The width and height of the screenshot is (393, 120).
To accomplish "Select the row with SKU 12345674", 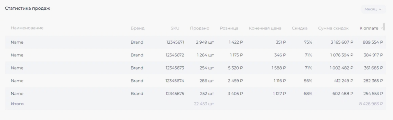I will (196, 81).
